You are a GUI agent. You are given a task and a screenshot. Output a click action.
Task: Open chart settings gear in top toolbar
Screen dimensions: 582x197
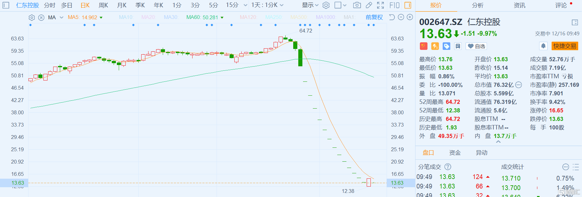pyautogui.click(x=326, y=5)
